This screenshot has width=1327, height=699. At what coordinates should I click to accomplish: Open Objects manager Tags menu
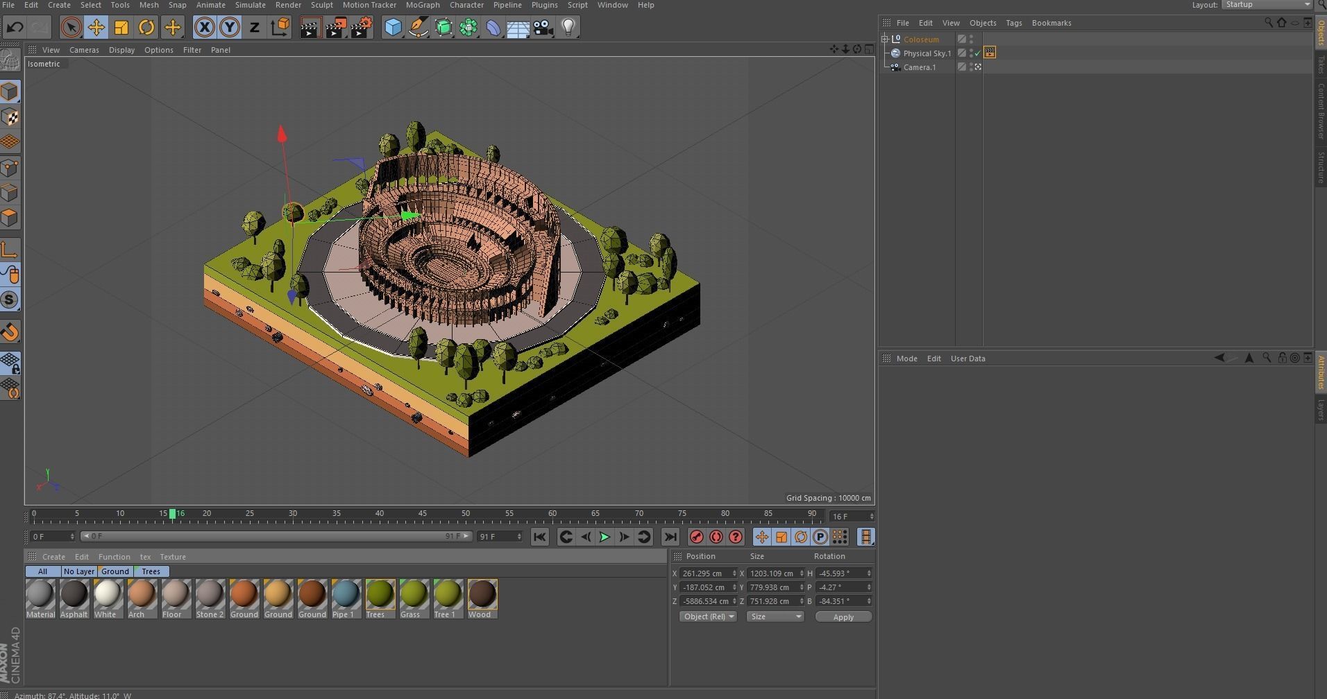[x=1013, y=23]
